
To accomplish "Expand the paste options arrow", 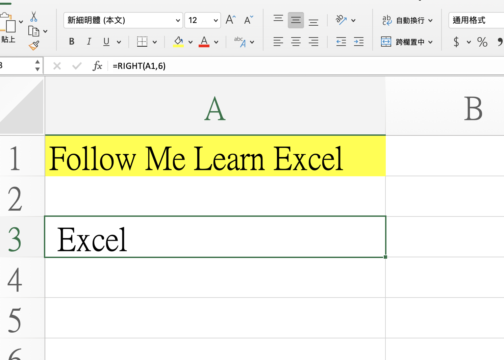I will 21,22.
